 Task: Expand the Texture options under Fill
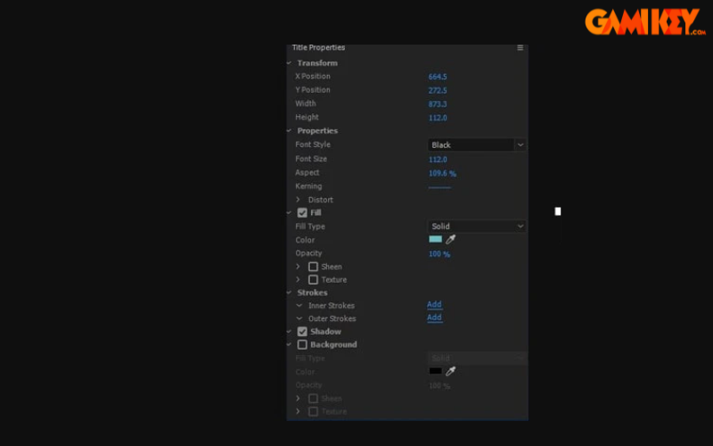(299, 279)
